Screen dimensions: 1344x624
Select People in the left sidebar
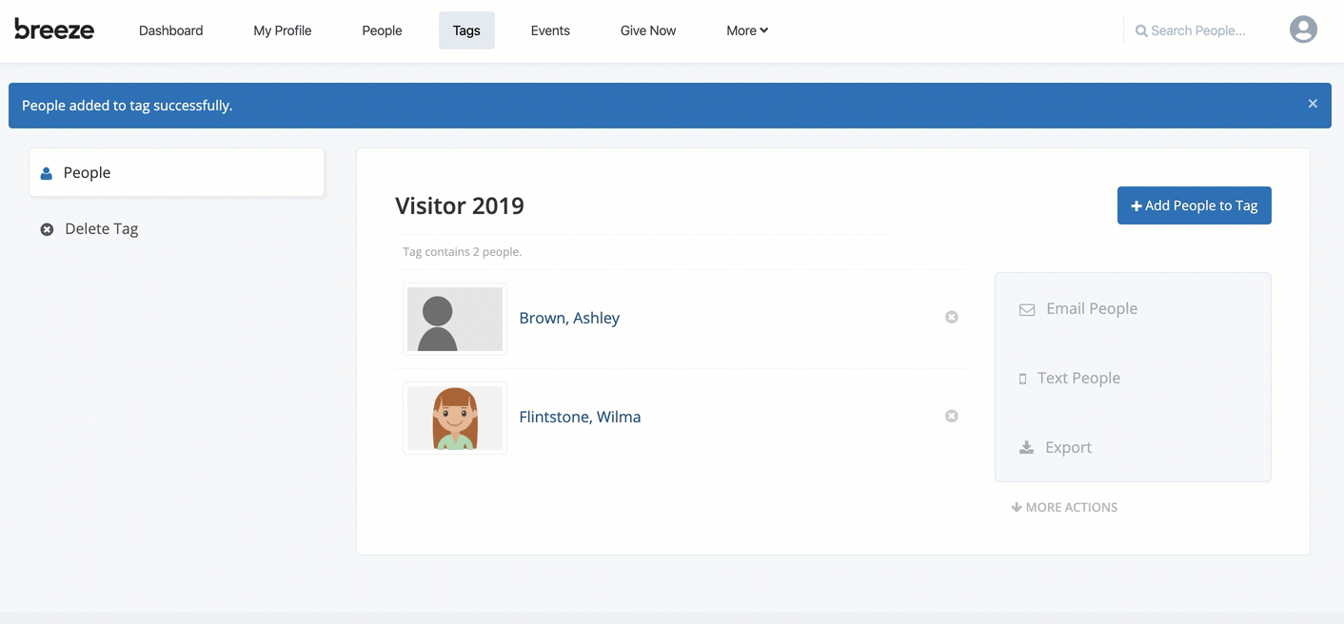[177, 172]
